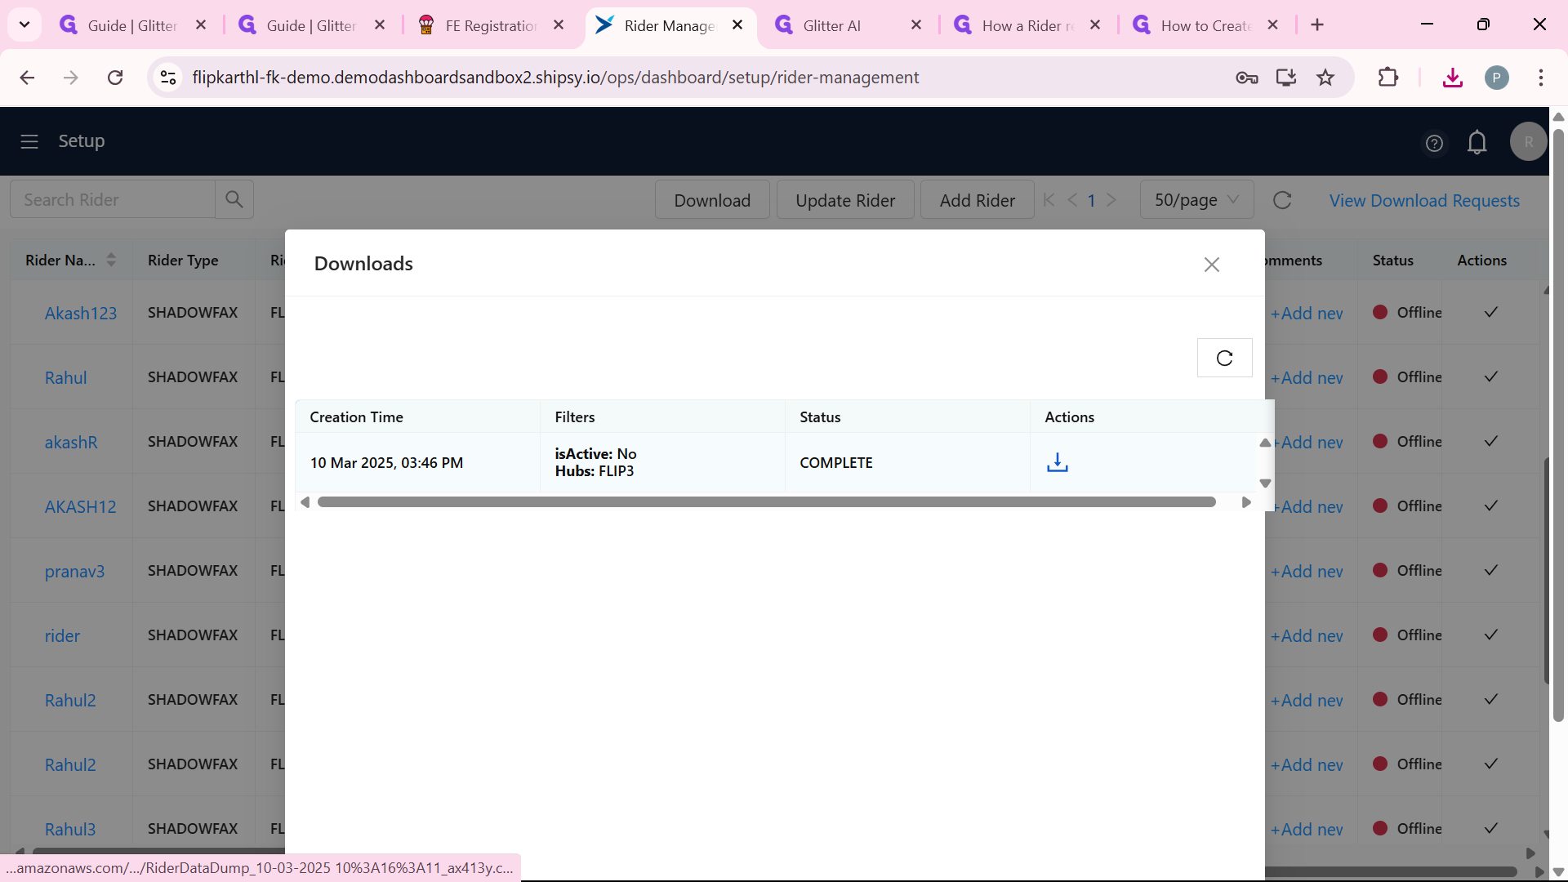The width and height of the screenshot is (1568, 882).
Task: Go to the next riders page
Action: [1111, 200]
